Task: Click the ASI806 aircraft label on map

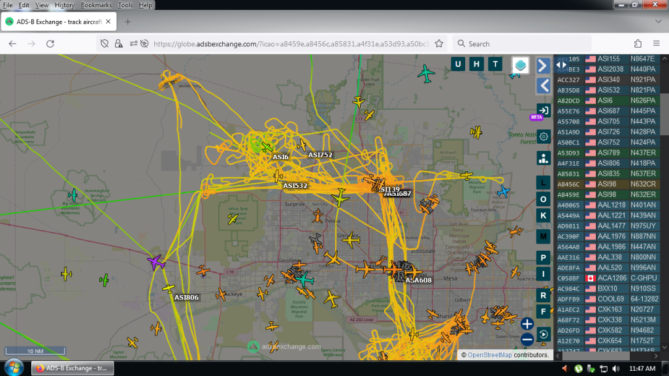Action: click(x=186, y=297)
